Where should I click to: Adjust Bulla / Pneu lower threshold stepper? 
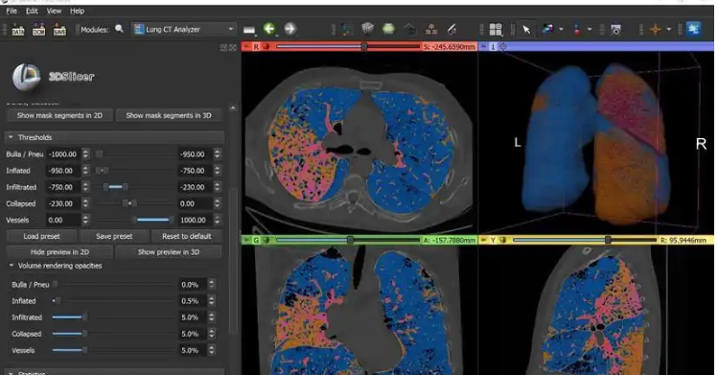coord(85,154)
